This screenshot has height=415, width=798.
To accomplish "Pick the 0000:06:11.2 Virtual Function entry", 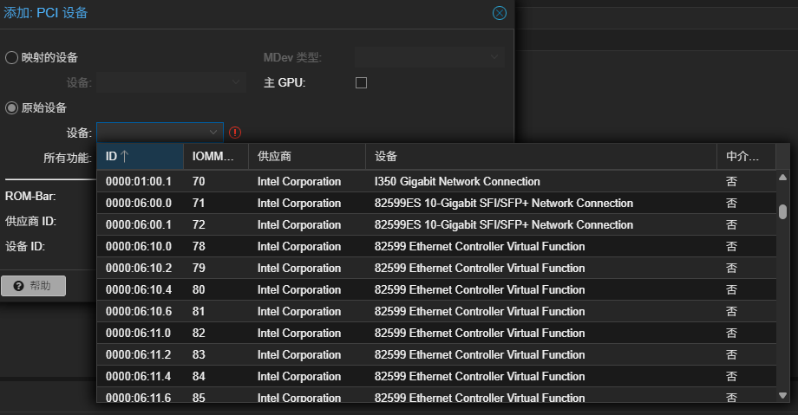I will 434,355.
